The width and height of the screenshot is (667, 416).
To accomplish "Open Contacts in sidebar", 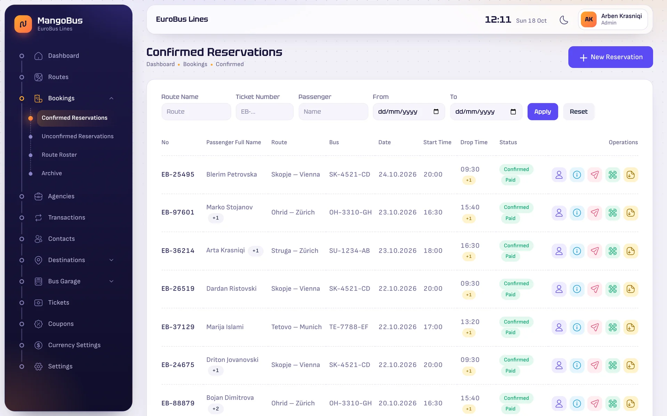I will coord(61,239).
